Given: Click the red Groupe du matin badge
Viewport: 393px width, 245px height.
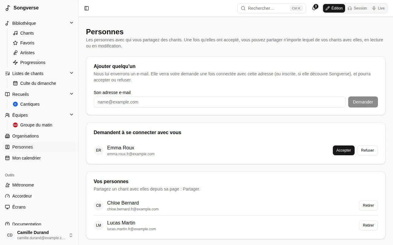Looking at the screenshot, I should tap(15, 125).
